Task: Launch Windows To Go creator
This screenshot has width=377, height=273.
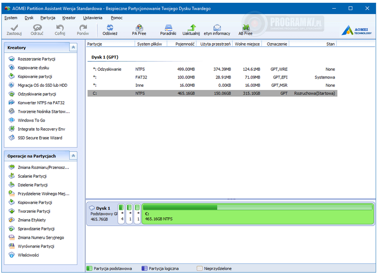Action: [31, 120]
